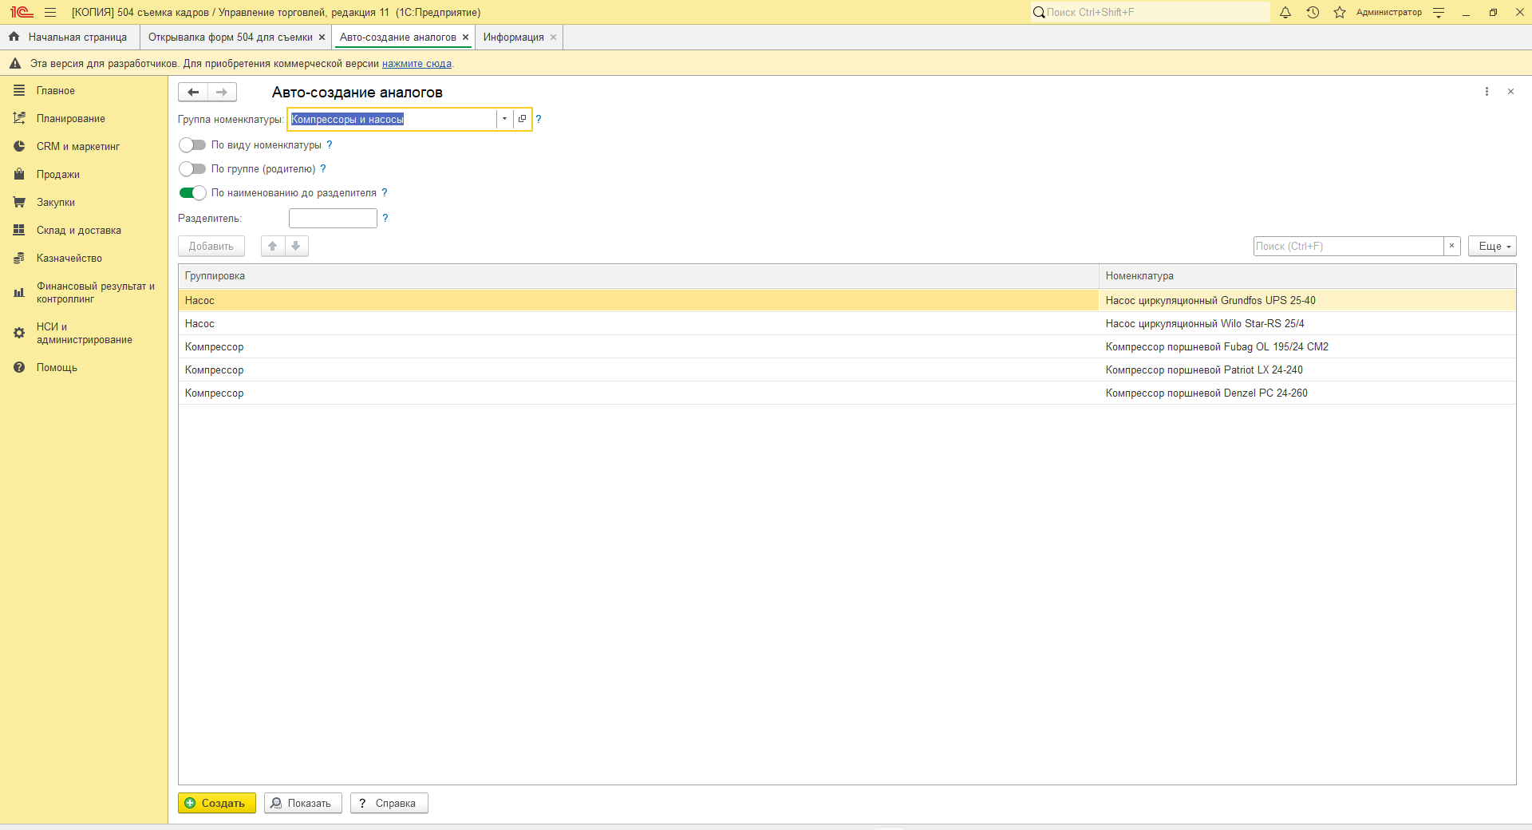Open the 1C main menu hamburger icon
The height and width of the screenshot is (830, 1532).
[x=50, y=12]
